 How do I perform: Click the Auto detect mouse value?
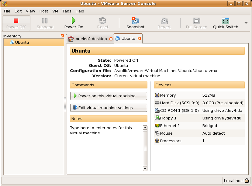pyautogui.click(x=213, y=133)
